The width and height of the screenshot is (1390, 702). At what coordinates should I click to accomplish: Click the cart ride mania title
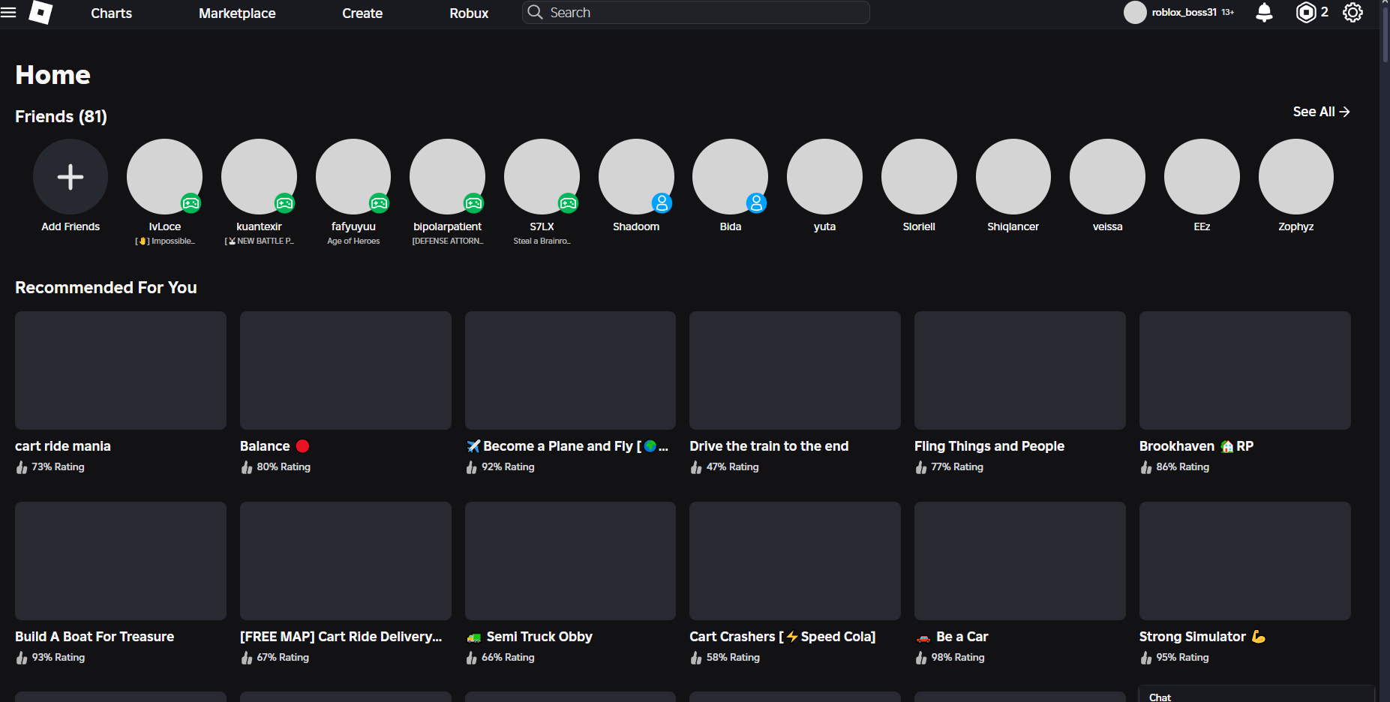pos(63,446)
